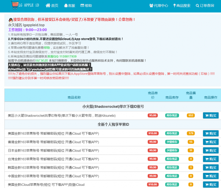Buy 香港全新163苹果账号

(x=211, y=142)
